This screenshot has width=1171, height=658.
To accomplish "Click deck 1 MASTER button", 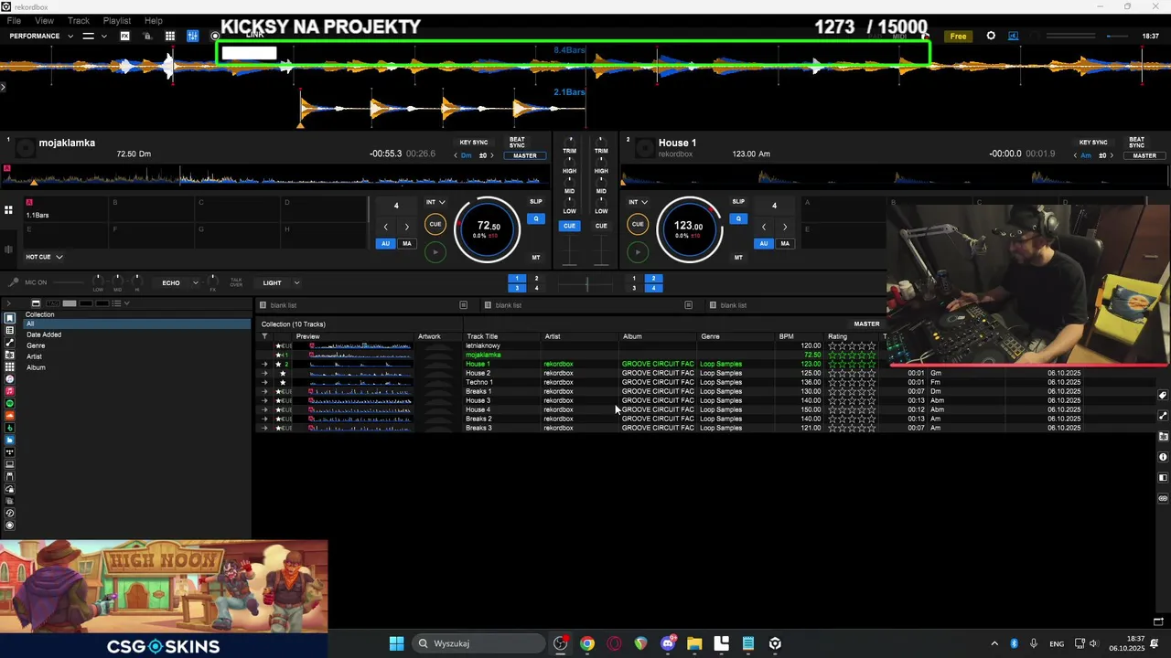I will [525, 155].
